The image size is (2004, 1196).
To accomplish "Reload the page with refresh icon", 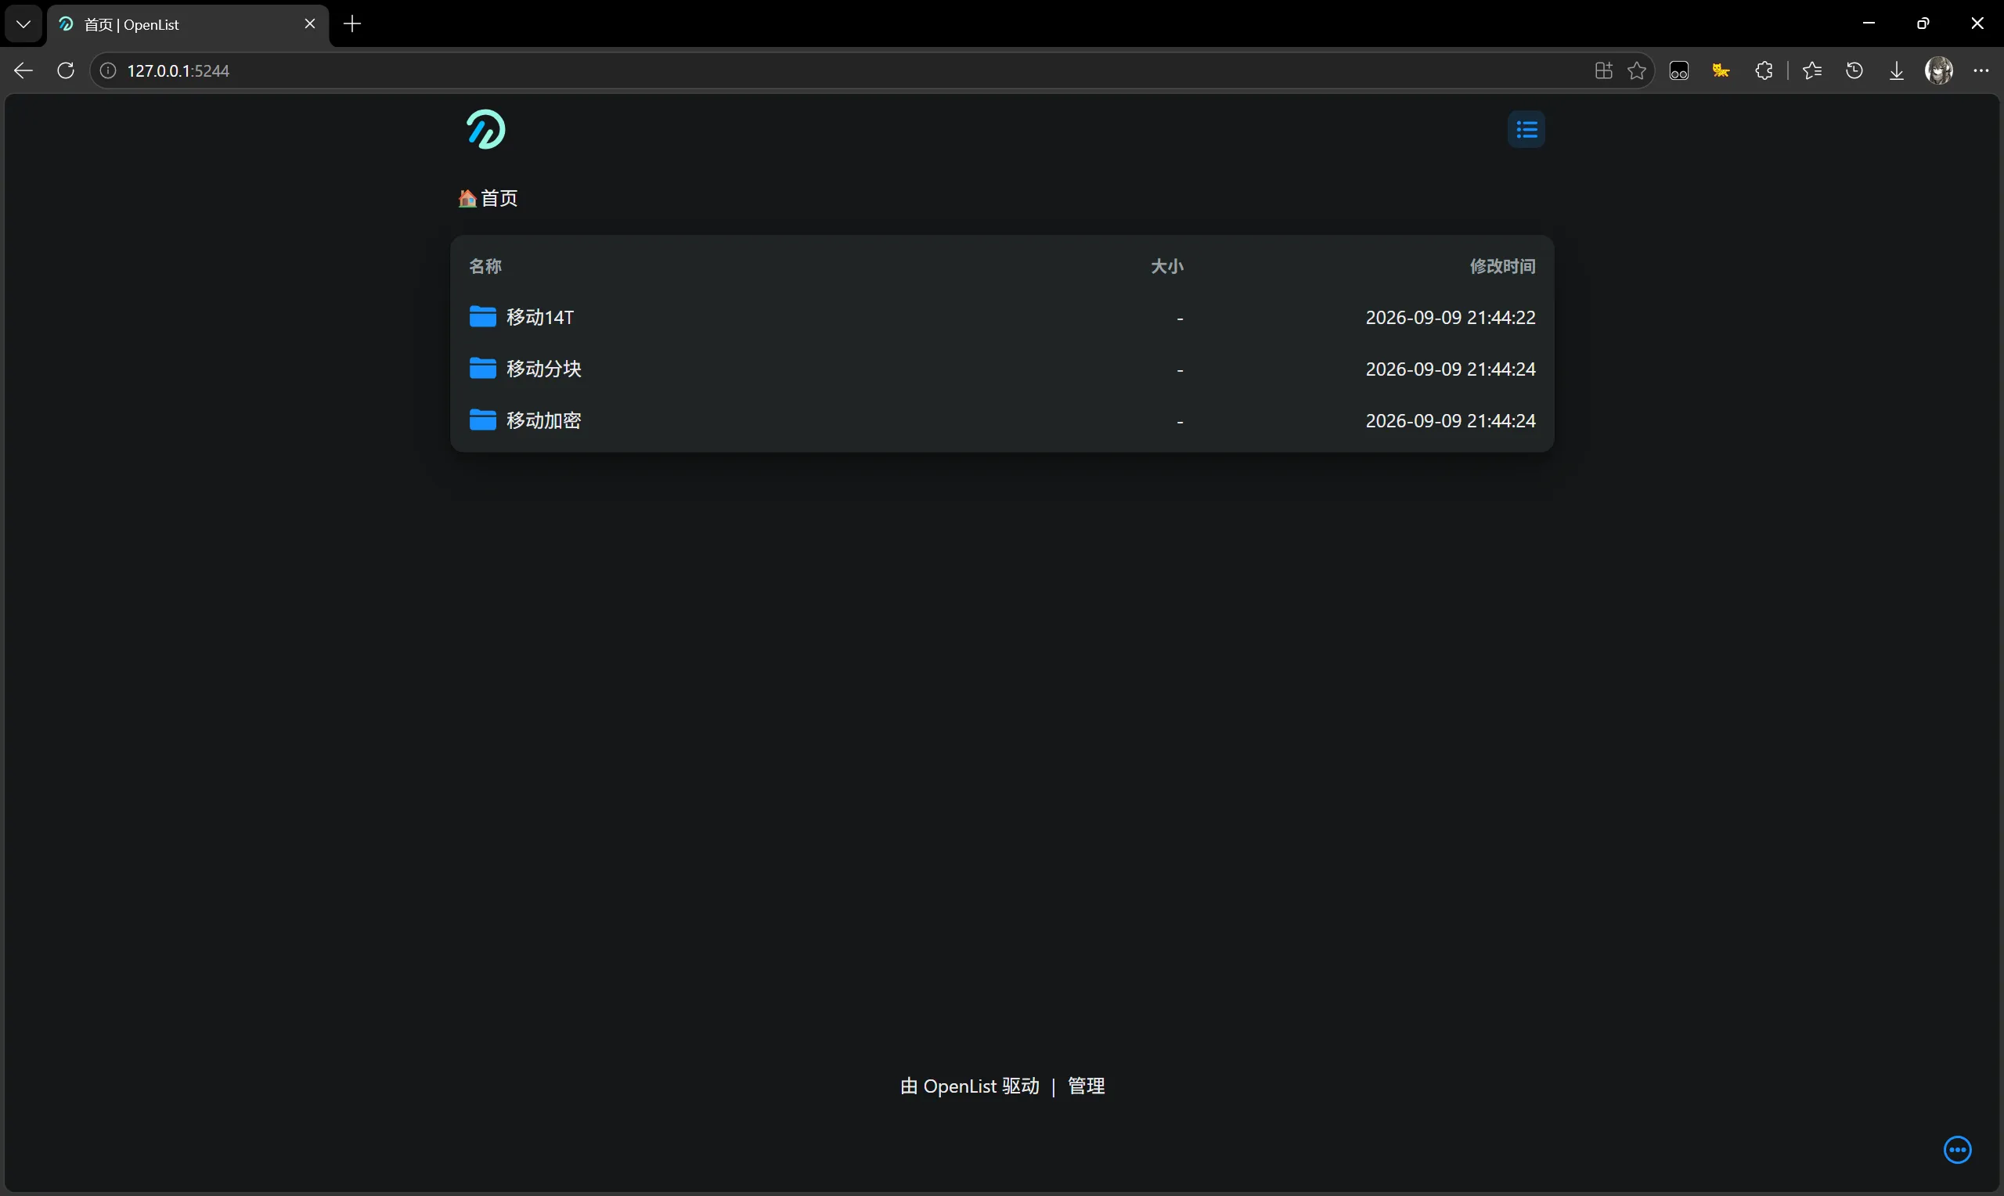I will pos(66,71).
